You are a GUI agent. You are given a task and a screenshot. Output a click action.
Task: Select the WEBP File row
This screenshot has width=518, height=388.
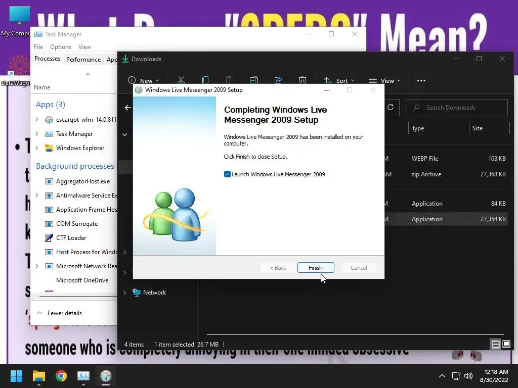tap(446, 158)
